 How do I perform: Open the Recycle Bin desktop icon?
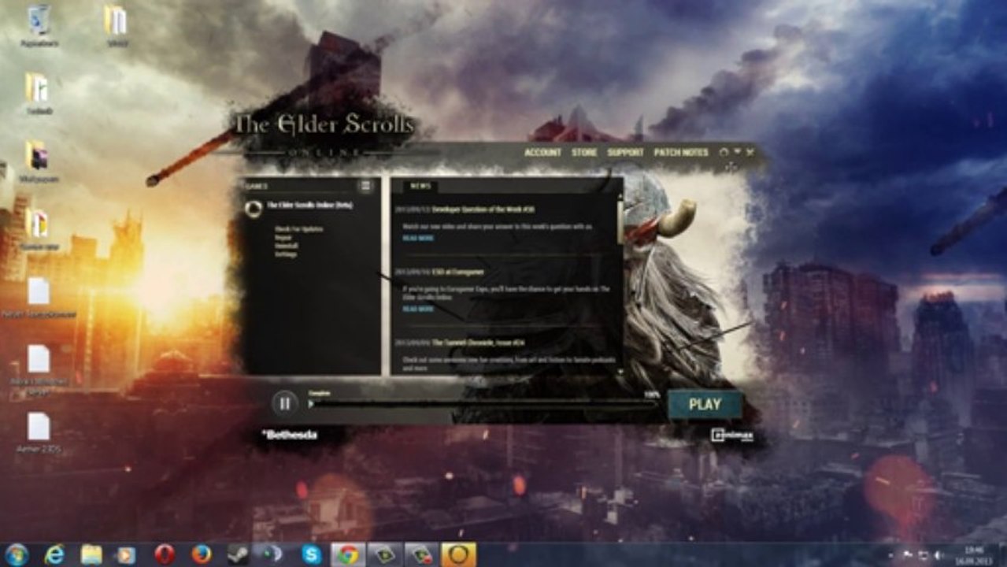pyautogui.click(x=39, y=24)
